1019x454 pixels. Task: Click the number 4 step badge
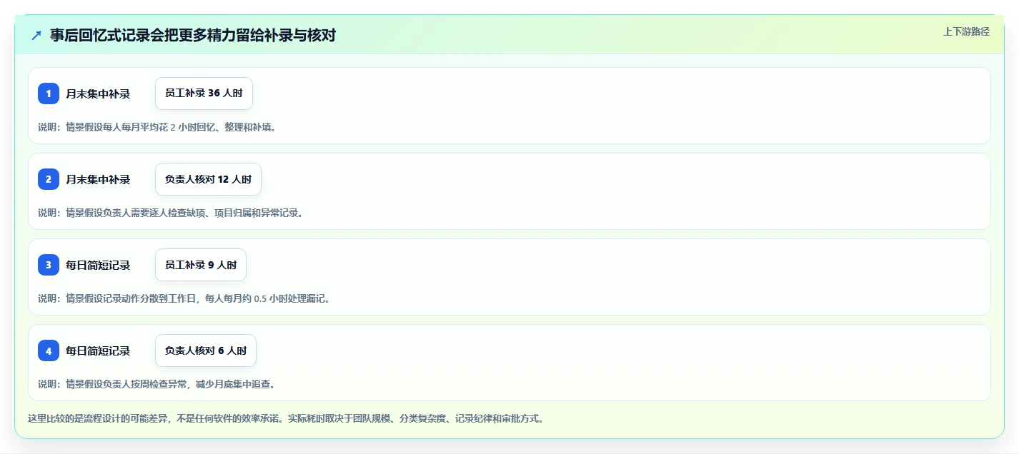[49, 350]
